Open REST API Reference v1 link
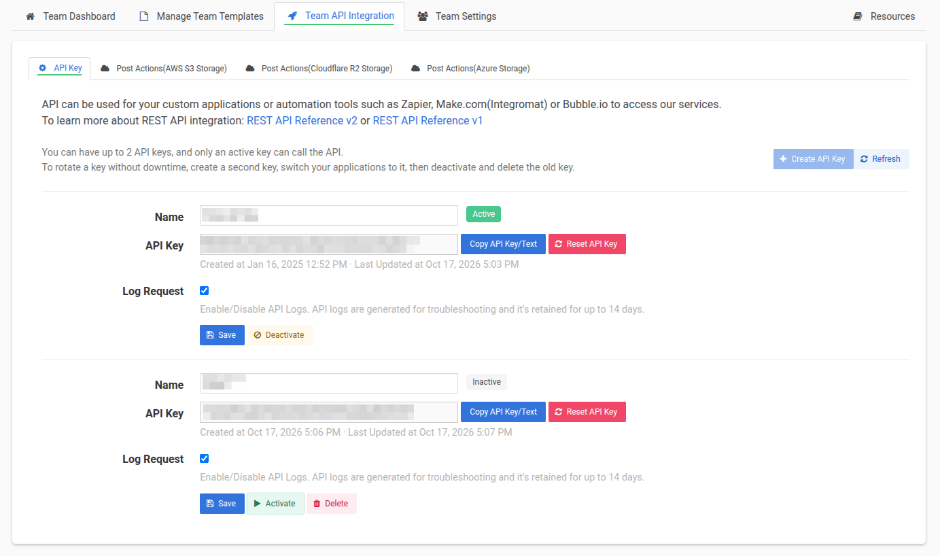 click(428, 120)
